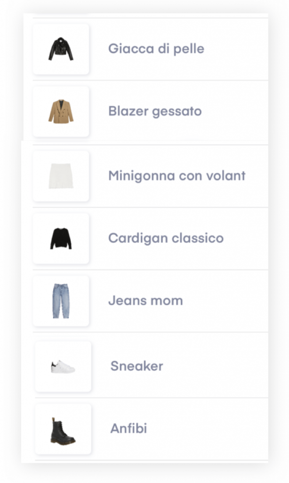Open the Anfibi text label

pyautogui.click(x=128, y=429)
